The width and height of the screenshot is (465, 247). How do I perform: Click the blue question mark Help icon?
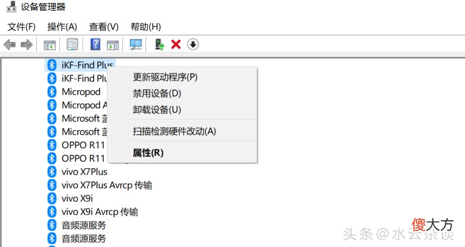(95, 44)
